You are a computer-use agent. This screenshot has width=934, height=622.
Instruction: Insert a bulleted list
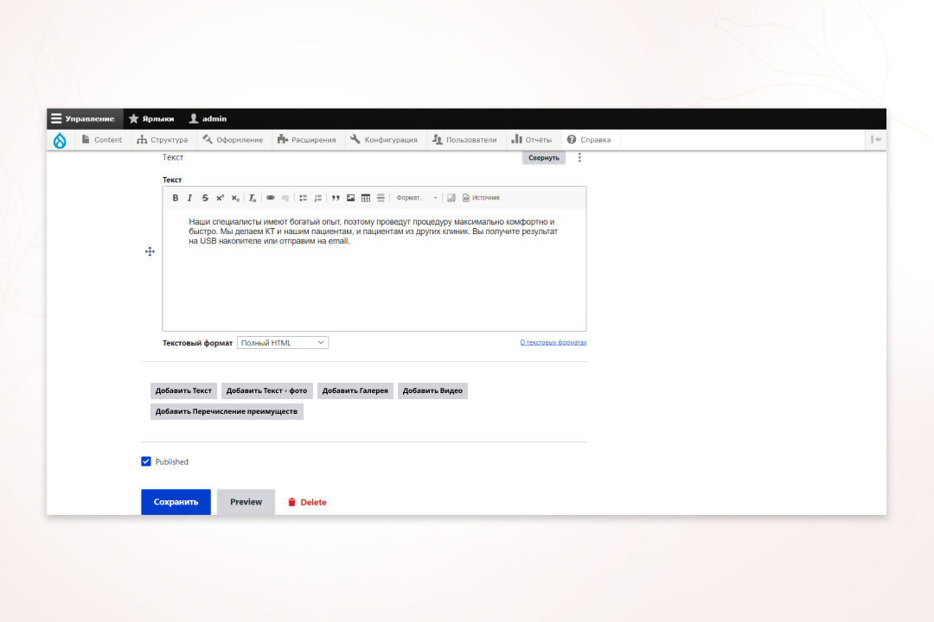point(304,198)
